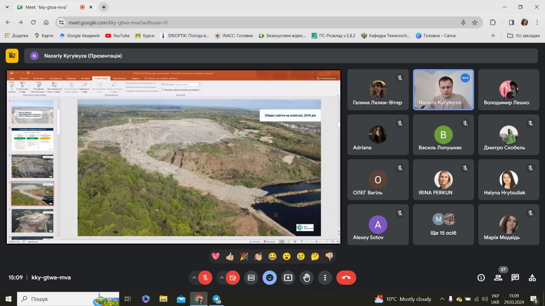
Task: Click the more options three-dot button
Action: 325,278
